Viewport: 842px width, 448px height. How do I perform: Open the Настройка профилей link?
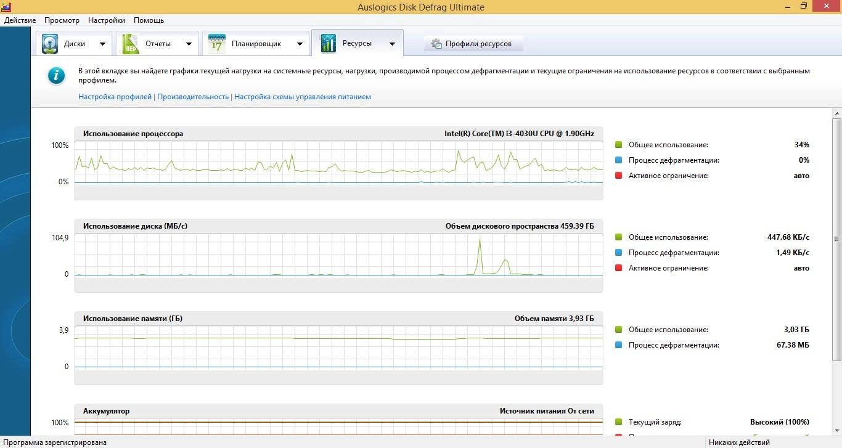[x=115, y=97]
